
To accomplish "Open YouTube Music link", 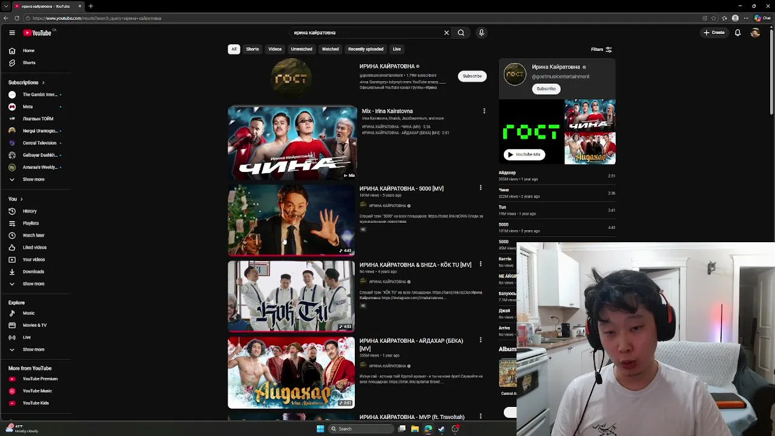I will click(x=37, y=391).
